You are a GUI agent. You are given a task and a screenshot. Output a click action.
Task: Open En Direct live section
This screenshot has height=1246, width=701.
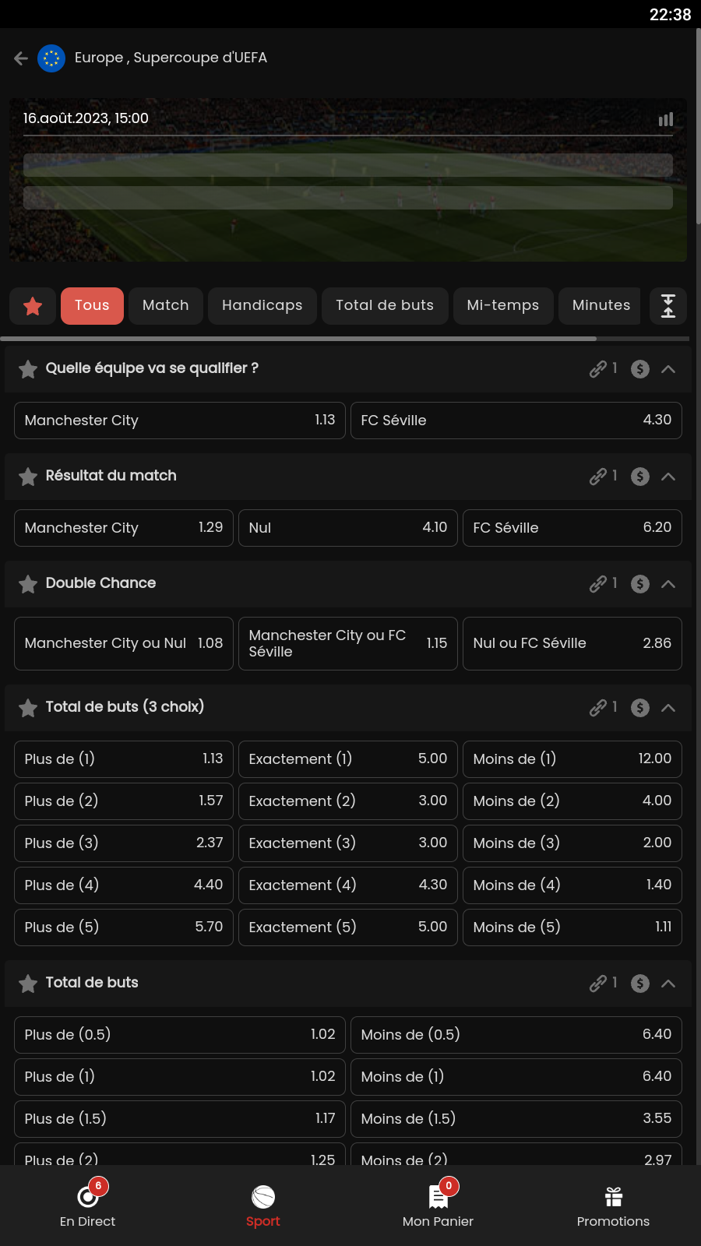pyautogui.click(x=87, y=1206)
